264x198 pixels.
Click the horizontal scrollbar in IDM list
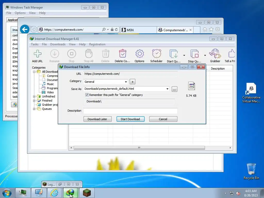pos(139,148)
